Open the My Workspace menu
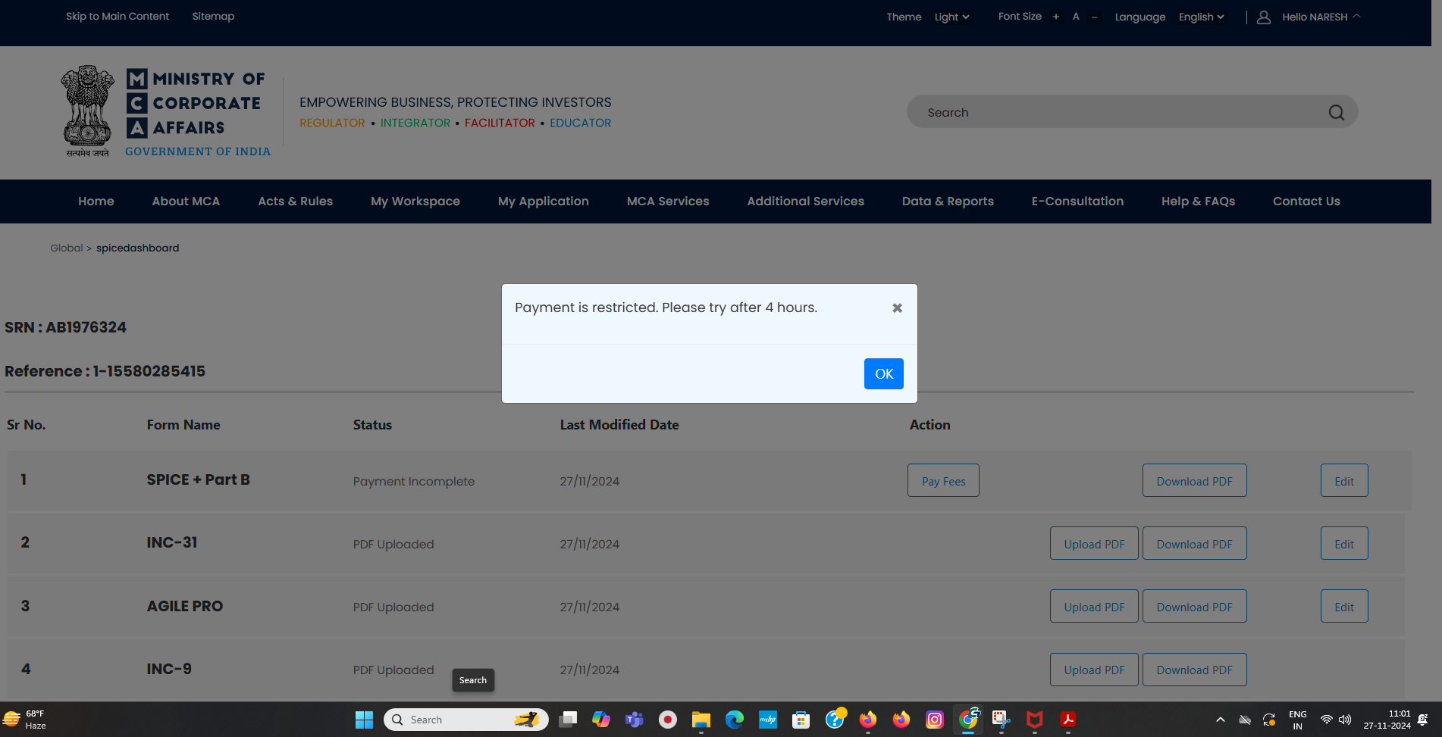This screenshot has width=1442, height=737. click(x=415, y=201)
